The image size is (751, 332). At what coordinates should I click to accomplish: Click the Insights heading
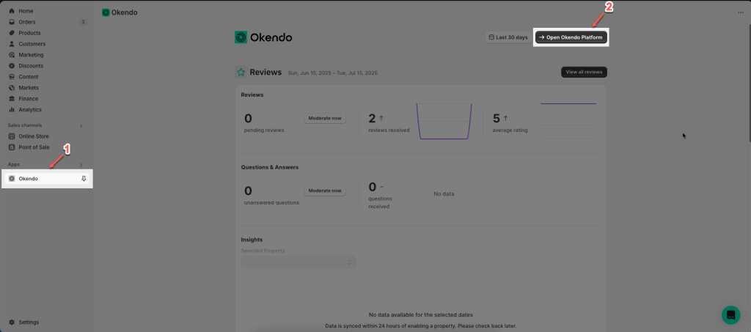(x=252, y=240)
